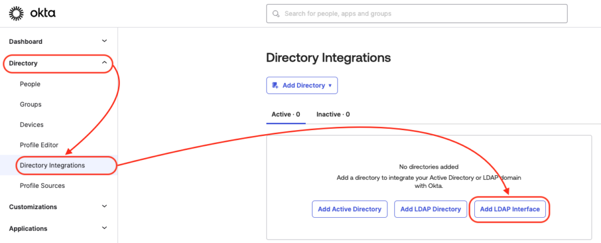Open the Add Directory dropdown arrow
Screen dimensions: 601x243
(330, 85)
